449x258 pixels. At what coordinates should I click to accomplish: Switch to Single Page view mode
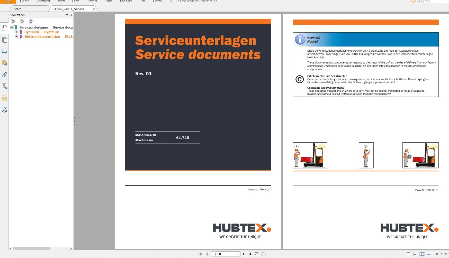coord(408,254)
